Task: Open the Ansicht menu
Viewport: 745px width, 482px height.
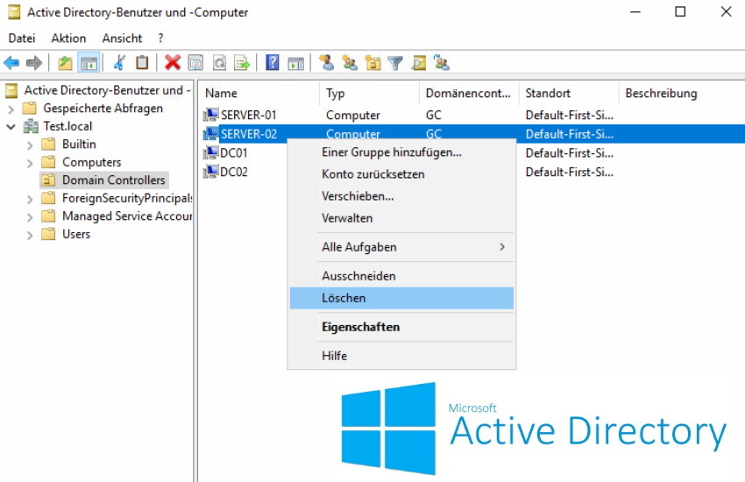Action: [x=122, y=38]
